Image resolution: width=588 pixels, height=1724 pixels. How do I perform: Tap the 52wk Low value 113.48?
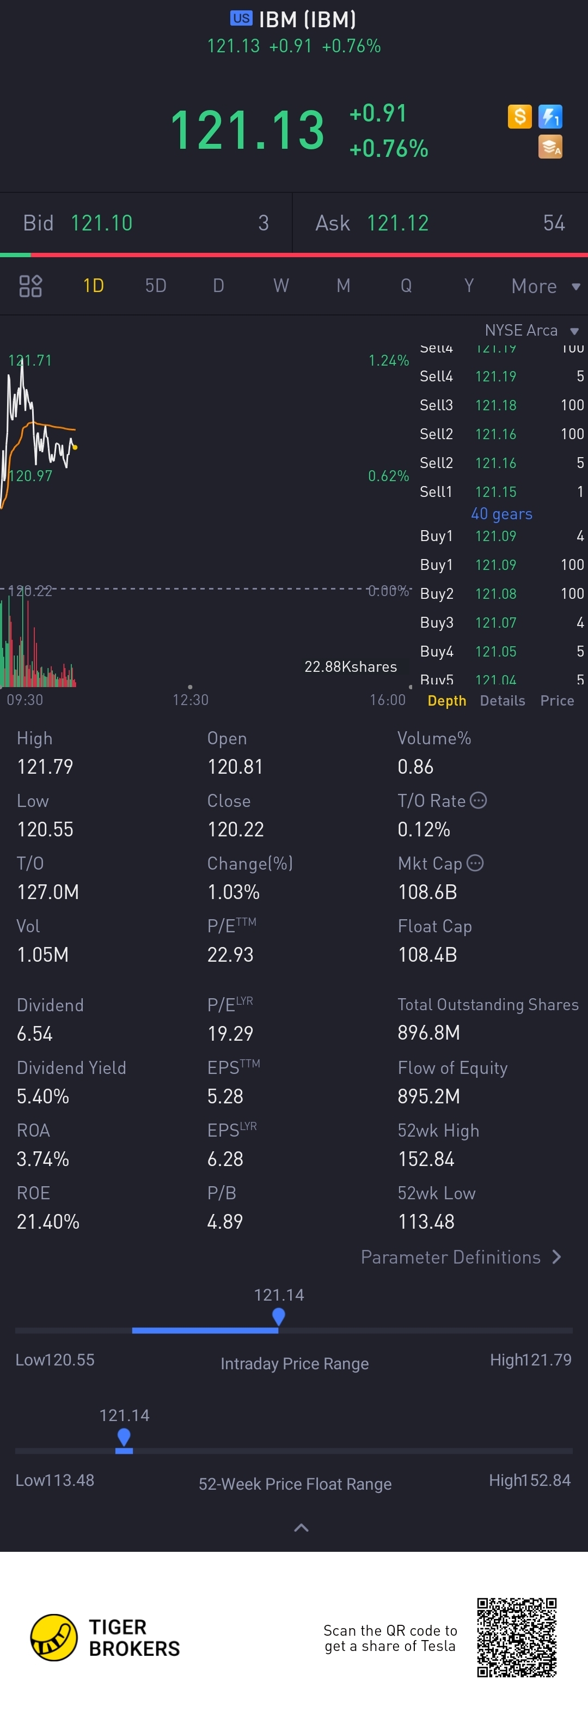pos(426,1222)
